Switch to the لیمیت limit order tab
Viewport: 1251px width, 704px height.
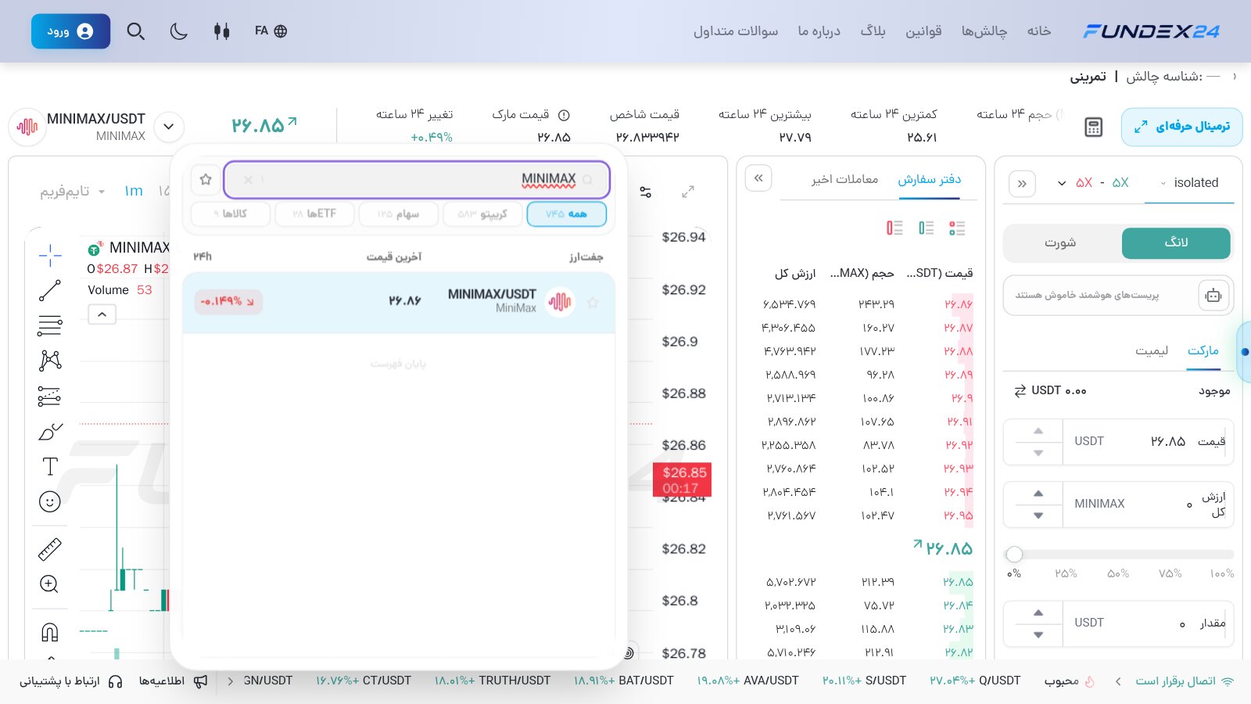tap(1152, 350)
